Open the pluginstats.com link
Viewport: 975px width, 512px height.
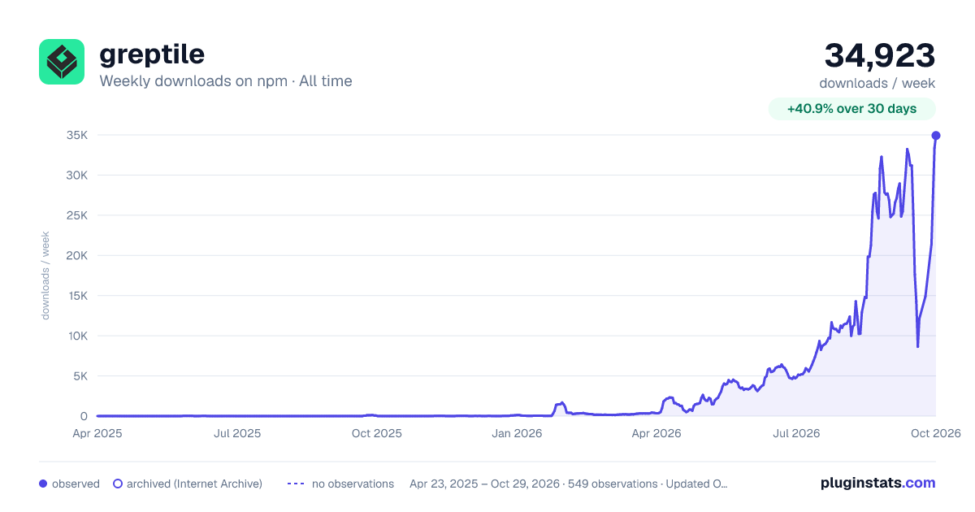click(878, 483)
